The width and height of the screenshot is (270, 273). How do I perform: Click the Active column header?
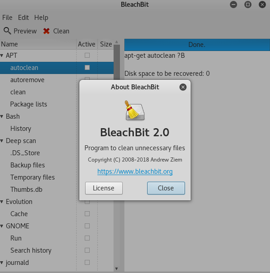pyautogui.click(x=87, y=44)
